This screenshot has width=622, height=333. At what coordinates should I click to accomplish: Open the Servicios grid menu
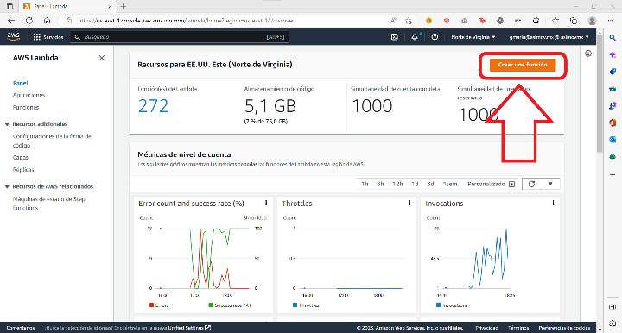[48, 37]
